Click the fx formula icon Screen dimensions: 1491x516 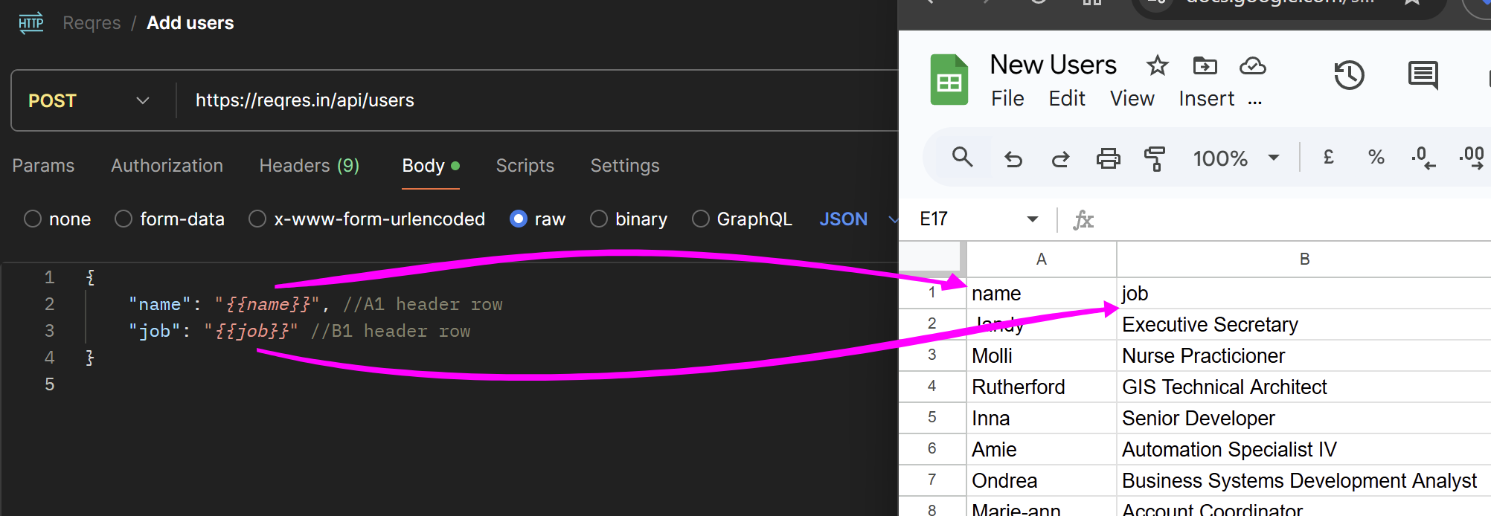point(1083,219)
